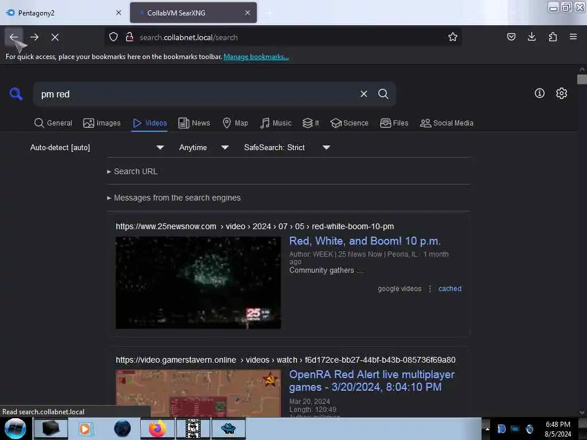Open the Extensions puzzle icon
The height and width of the screenshot is (440, 587).
(553, 37)
